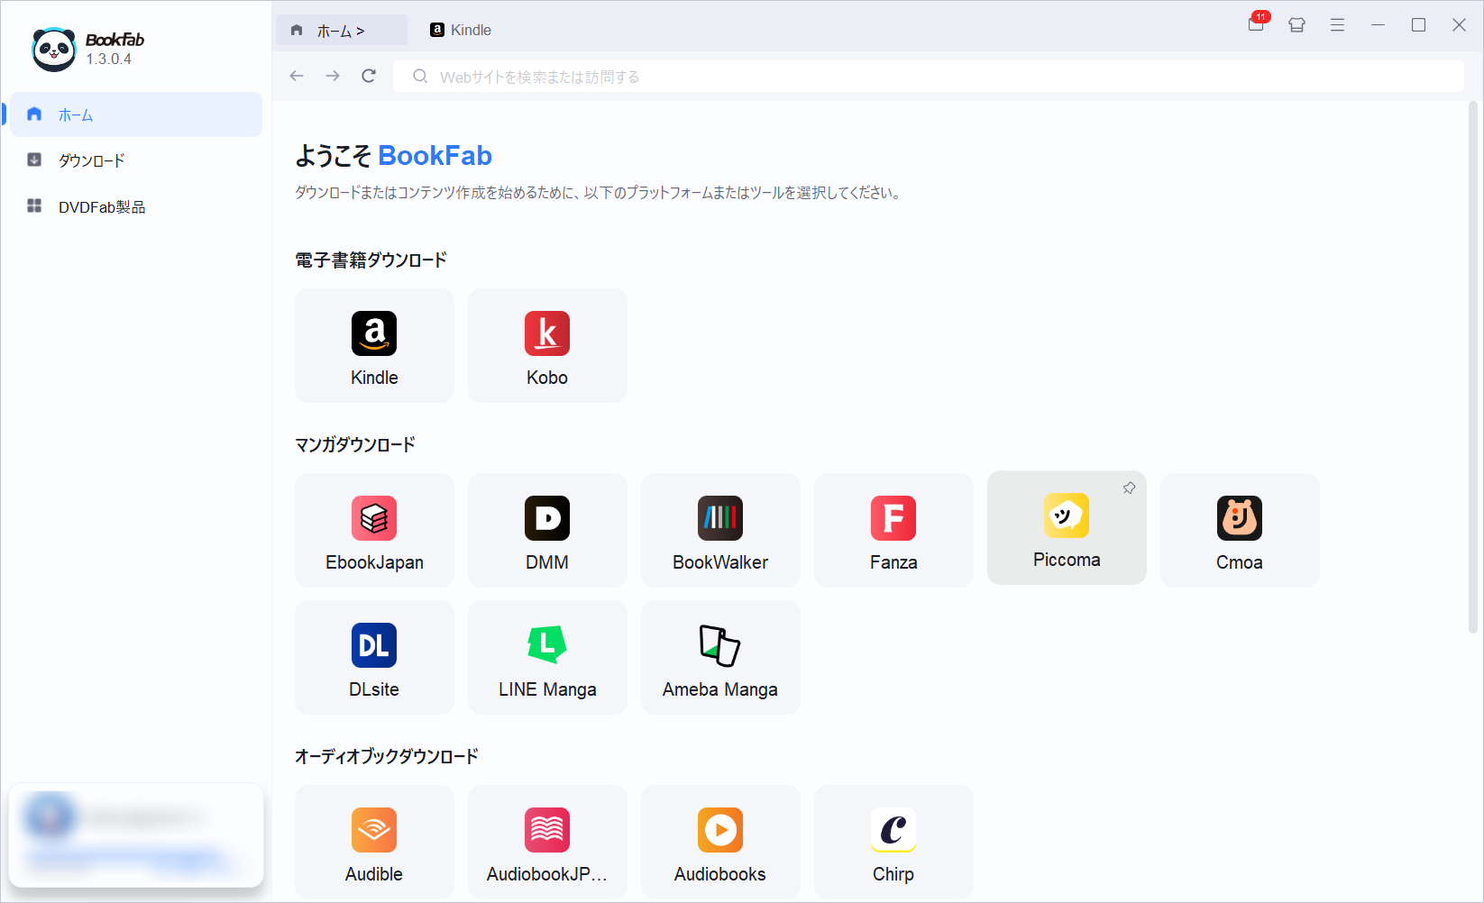Open the hamburger main menu
Screen dimensions: 1484x903
coord(1337,25)
